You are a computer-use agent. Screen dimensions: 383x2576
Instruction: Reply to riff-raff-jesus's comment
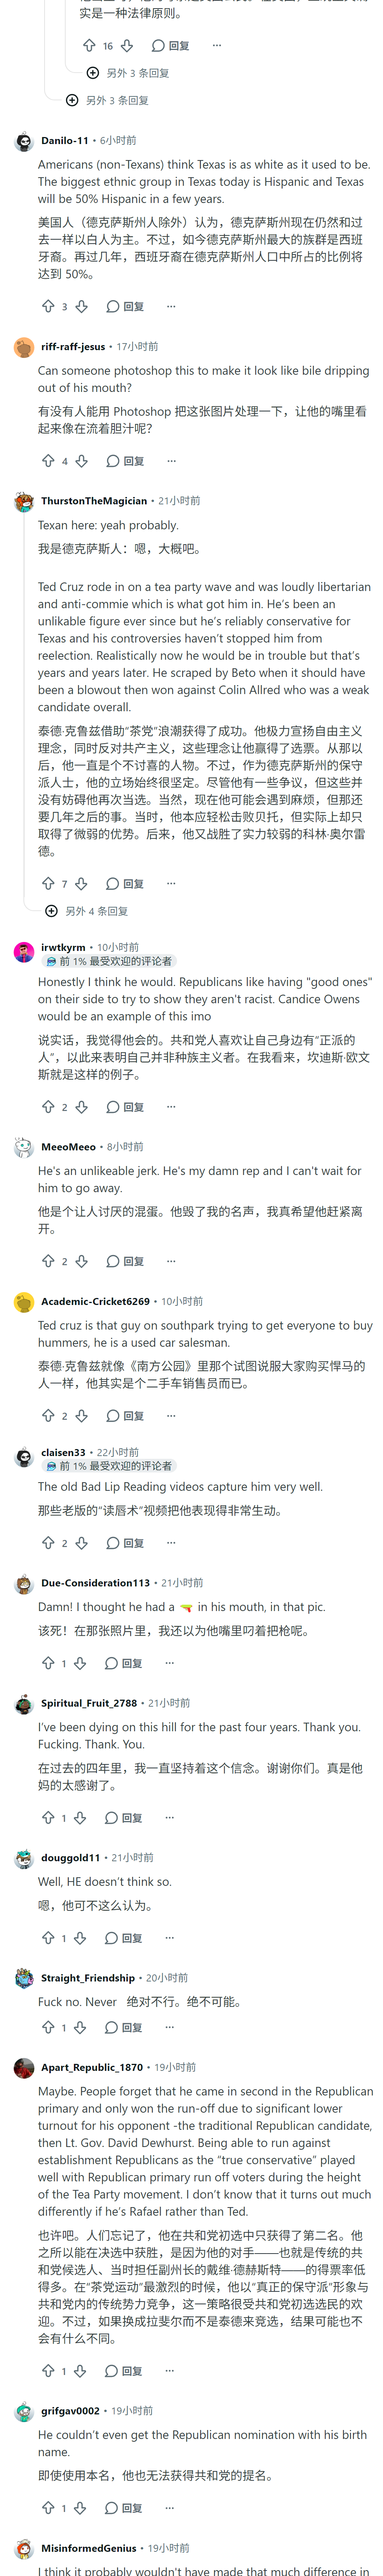click(x=126, y=461)
